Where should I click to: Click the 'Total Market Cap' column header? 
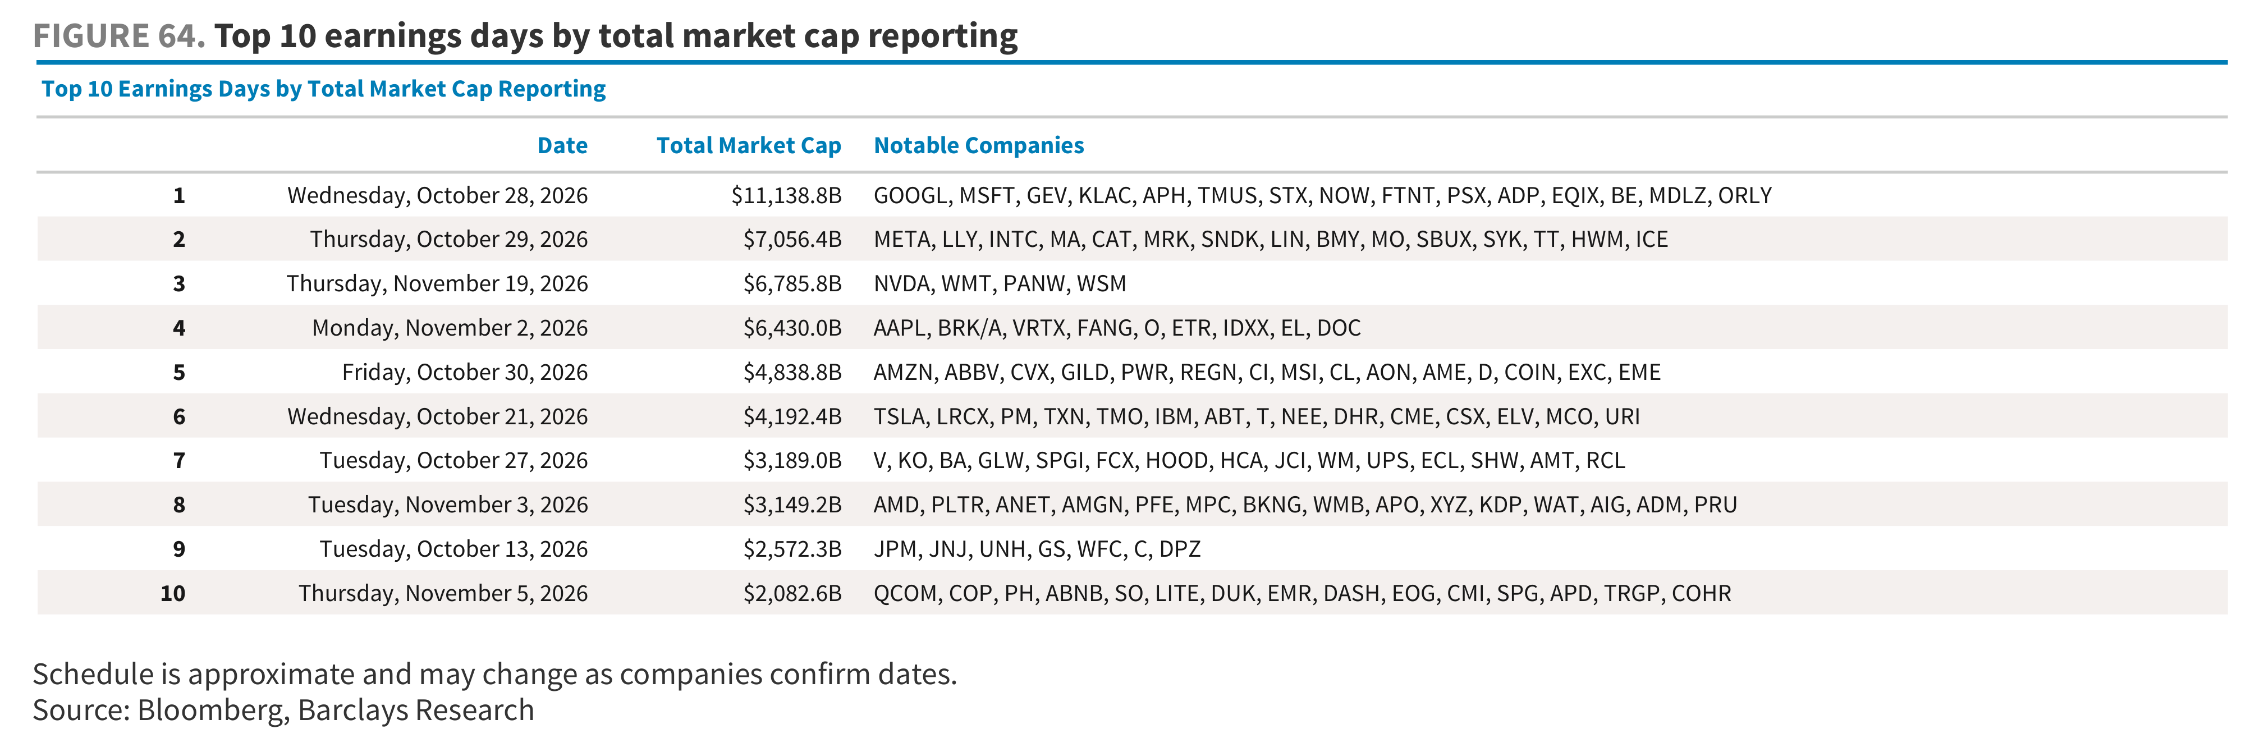click(x=748, y=146)
